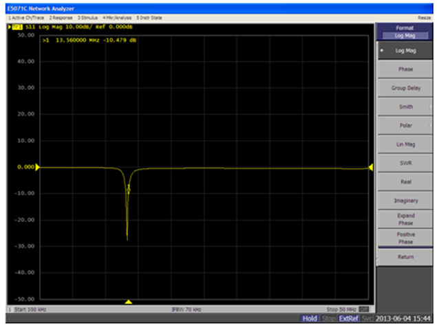This screenshot has height=327, width=437.
Task: Switch to Lin Mag format
Action: click(405, 144)
